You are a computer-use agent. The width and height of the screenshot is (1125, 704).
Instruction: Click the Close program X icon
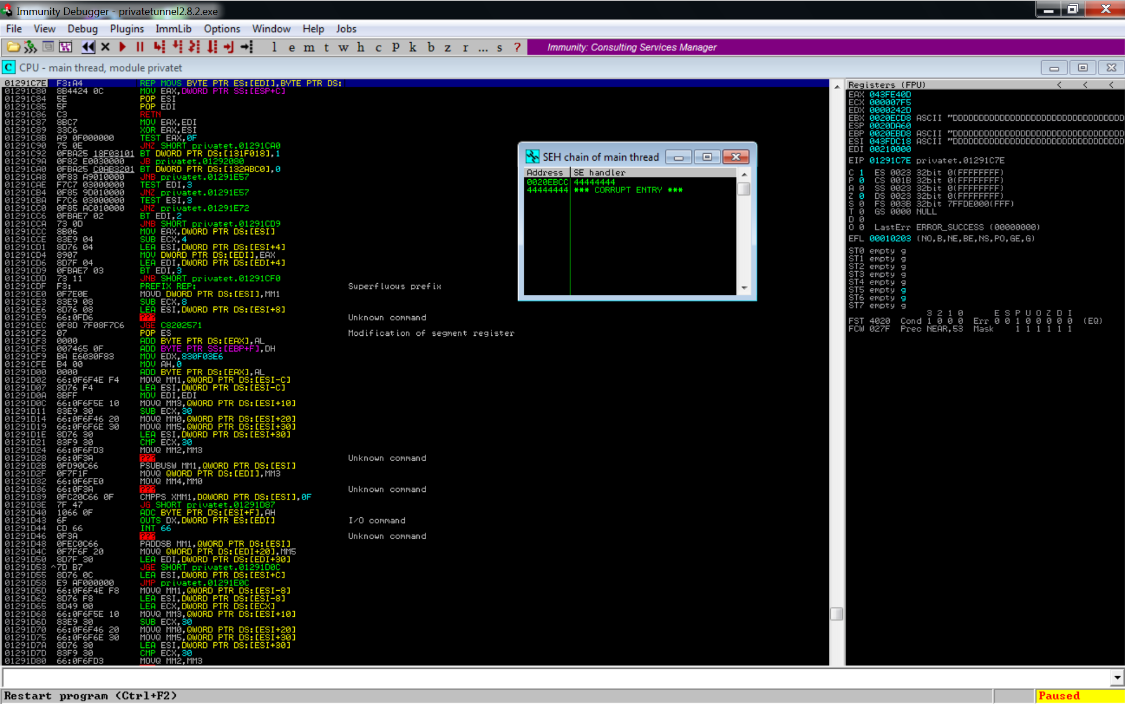tap(105, 47)
